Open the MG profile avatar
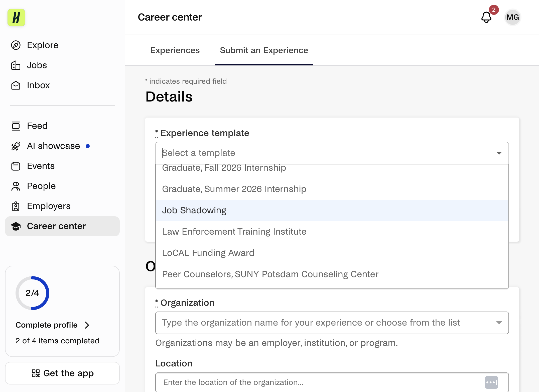The width and height of the screenshot is (539, 392). click(512, 17)
